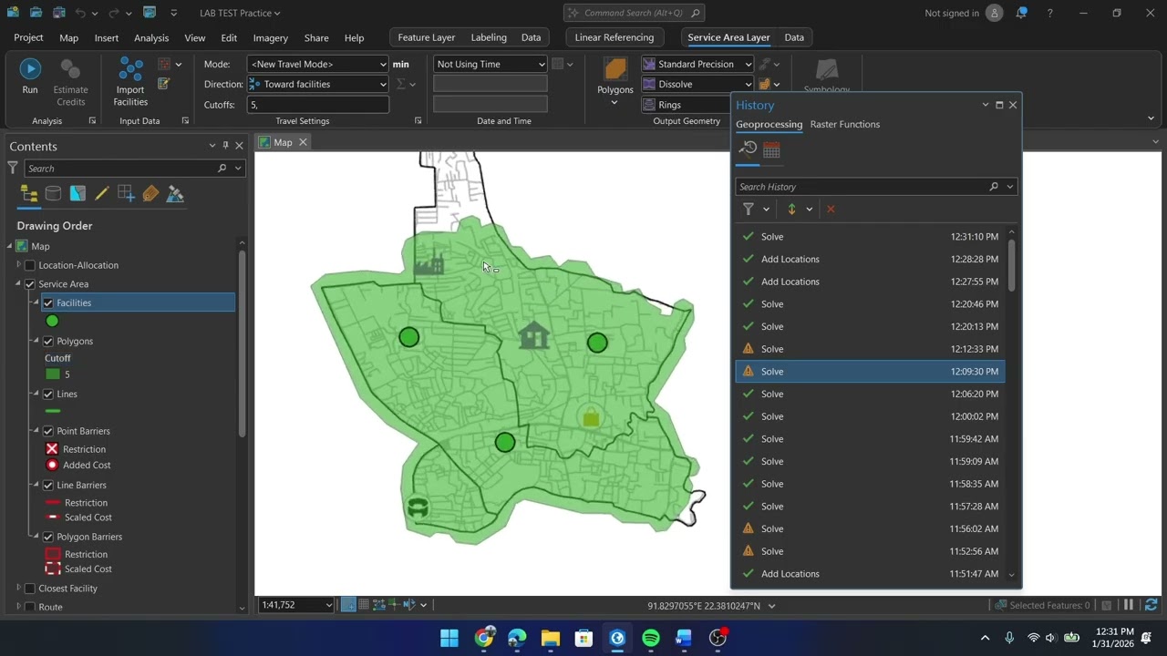Viewport: 1167px width, 656px height.
Task: Select Add Locations entry at 12:28:28 PM
Action: [871, 259]
